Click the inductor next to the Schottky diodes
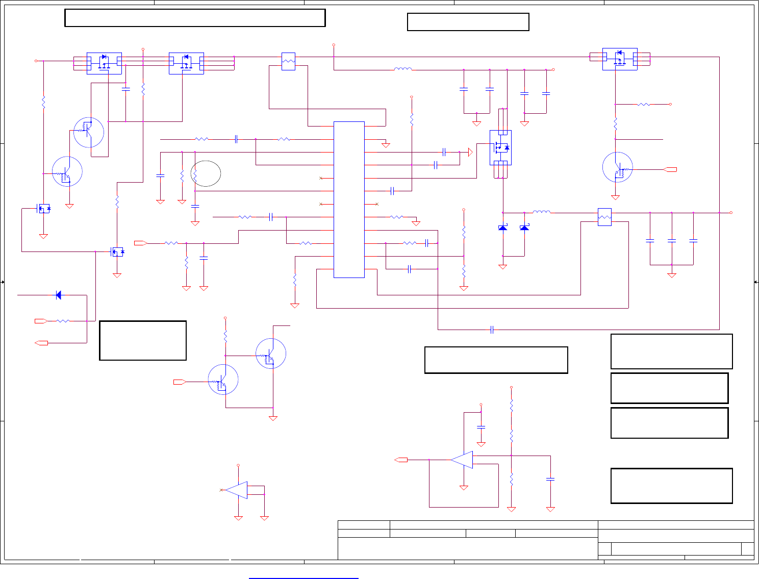Viewport: 759px width, 579px height. 542,212
